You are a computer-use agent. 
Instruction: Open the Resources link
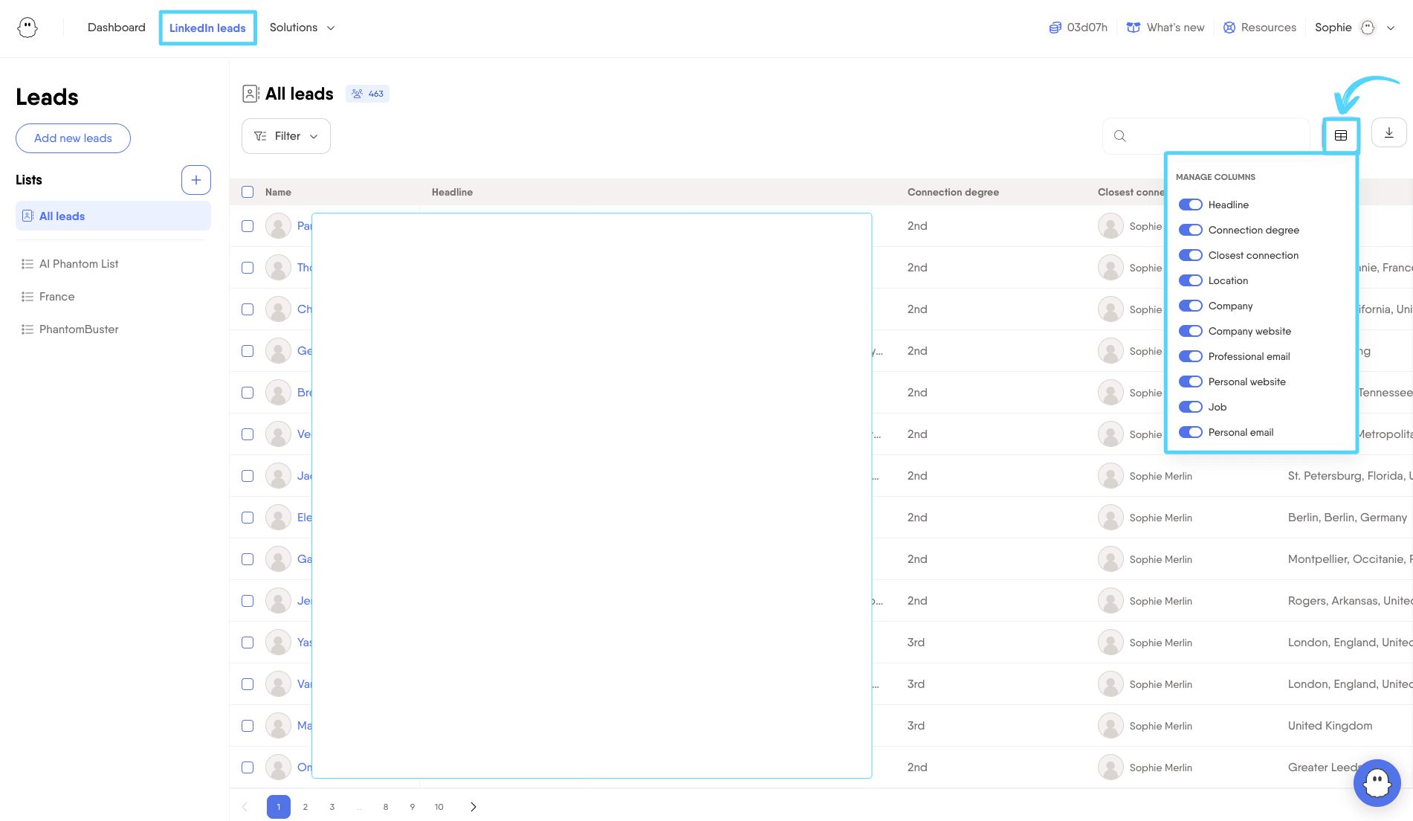point(1260,28)
